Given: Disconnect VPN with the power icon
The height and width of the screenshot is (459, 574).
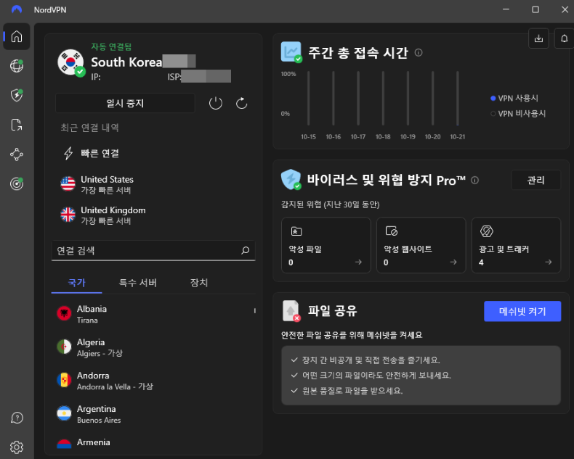Looking at the screenshot, I should (216, 104).
